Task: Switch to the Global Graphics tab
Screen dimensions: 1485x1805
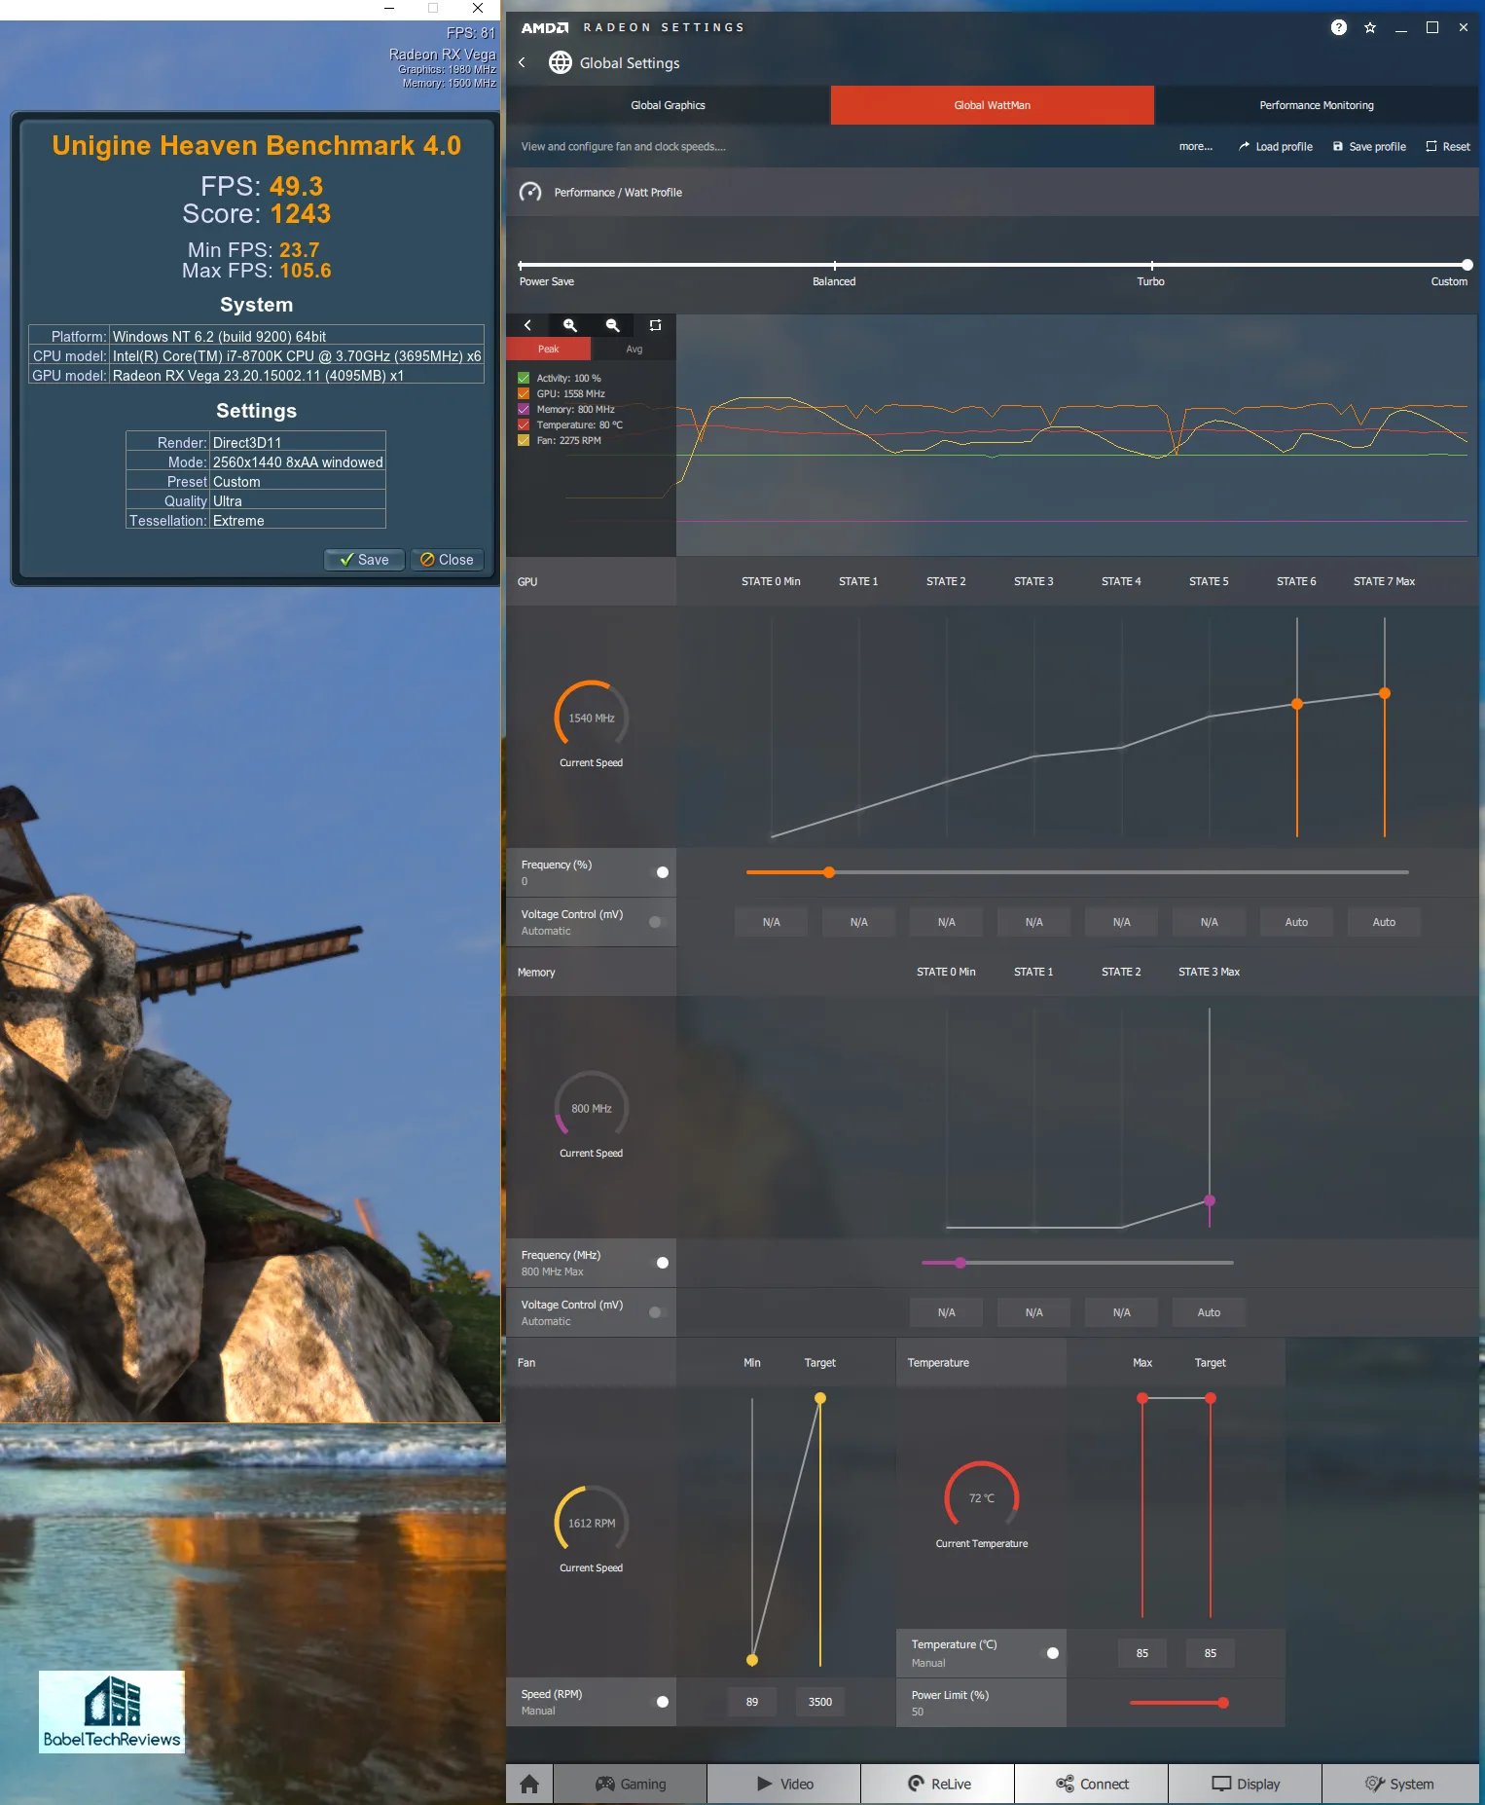Action: [668, 105]
